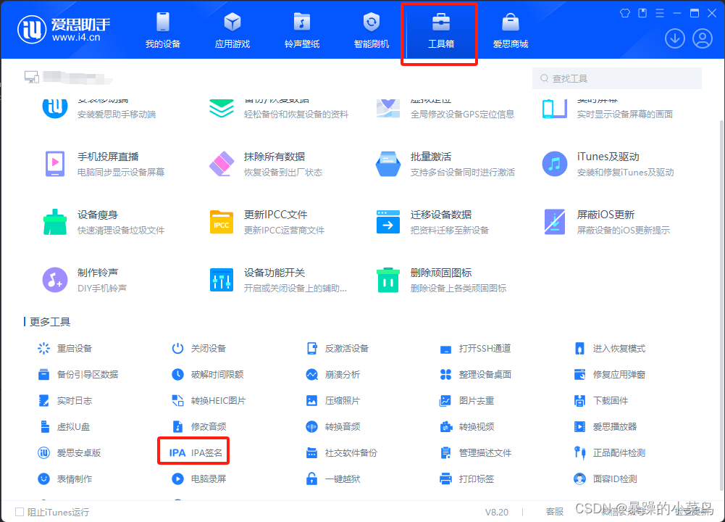Select the 工具箱 toolbox tab
The image size is (725, 522).
(440, 30)
